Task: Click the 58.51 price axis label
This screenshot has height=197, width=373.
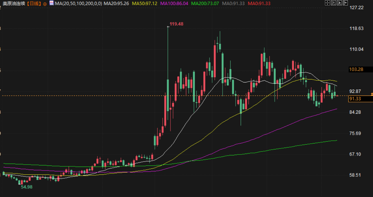Action: [x=355, y=175]
